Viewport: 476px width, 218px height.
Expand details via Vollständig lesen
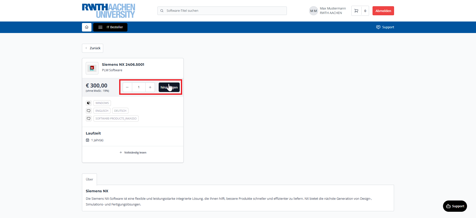(x=133, y=152)
